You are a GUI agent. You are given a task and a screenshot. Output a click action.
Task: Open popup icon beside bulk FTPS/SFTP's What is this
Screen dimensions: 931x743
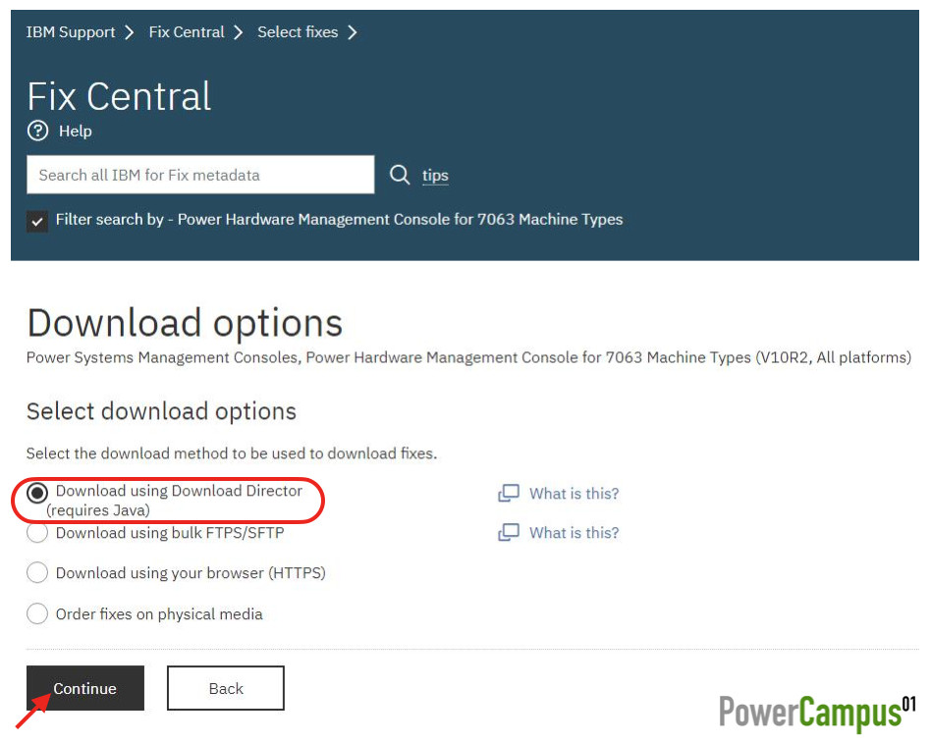click(x=509, y=532)
